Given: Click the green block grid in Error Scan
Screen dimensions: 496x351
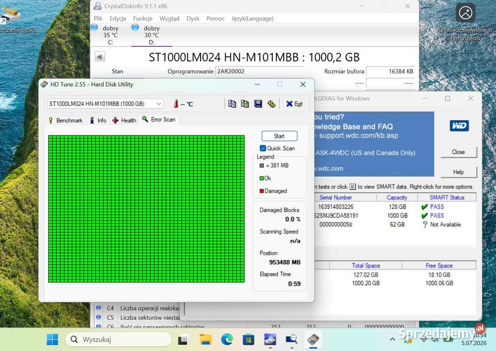Looking at the screenshot, I should pos(146,208).
